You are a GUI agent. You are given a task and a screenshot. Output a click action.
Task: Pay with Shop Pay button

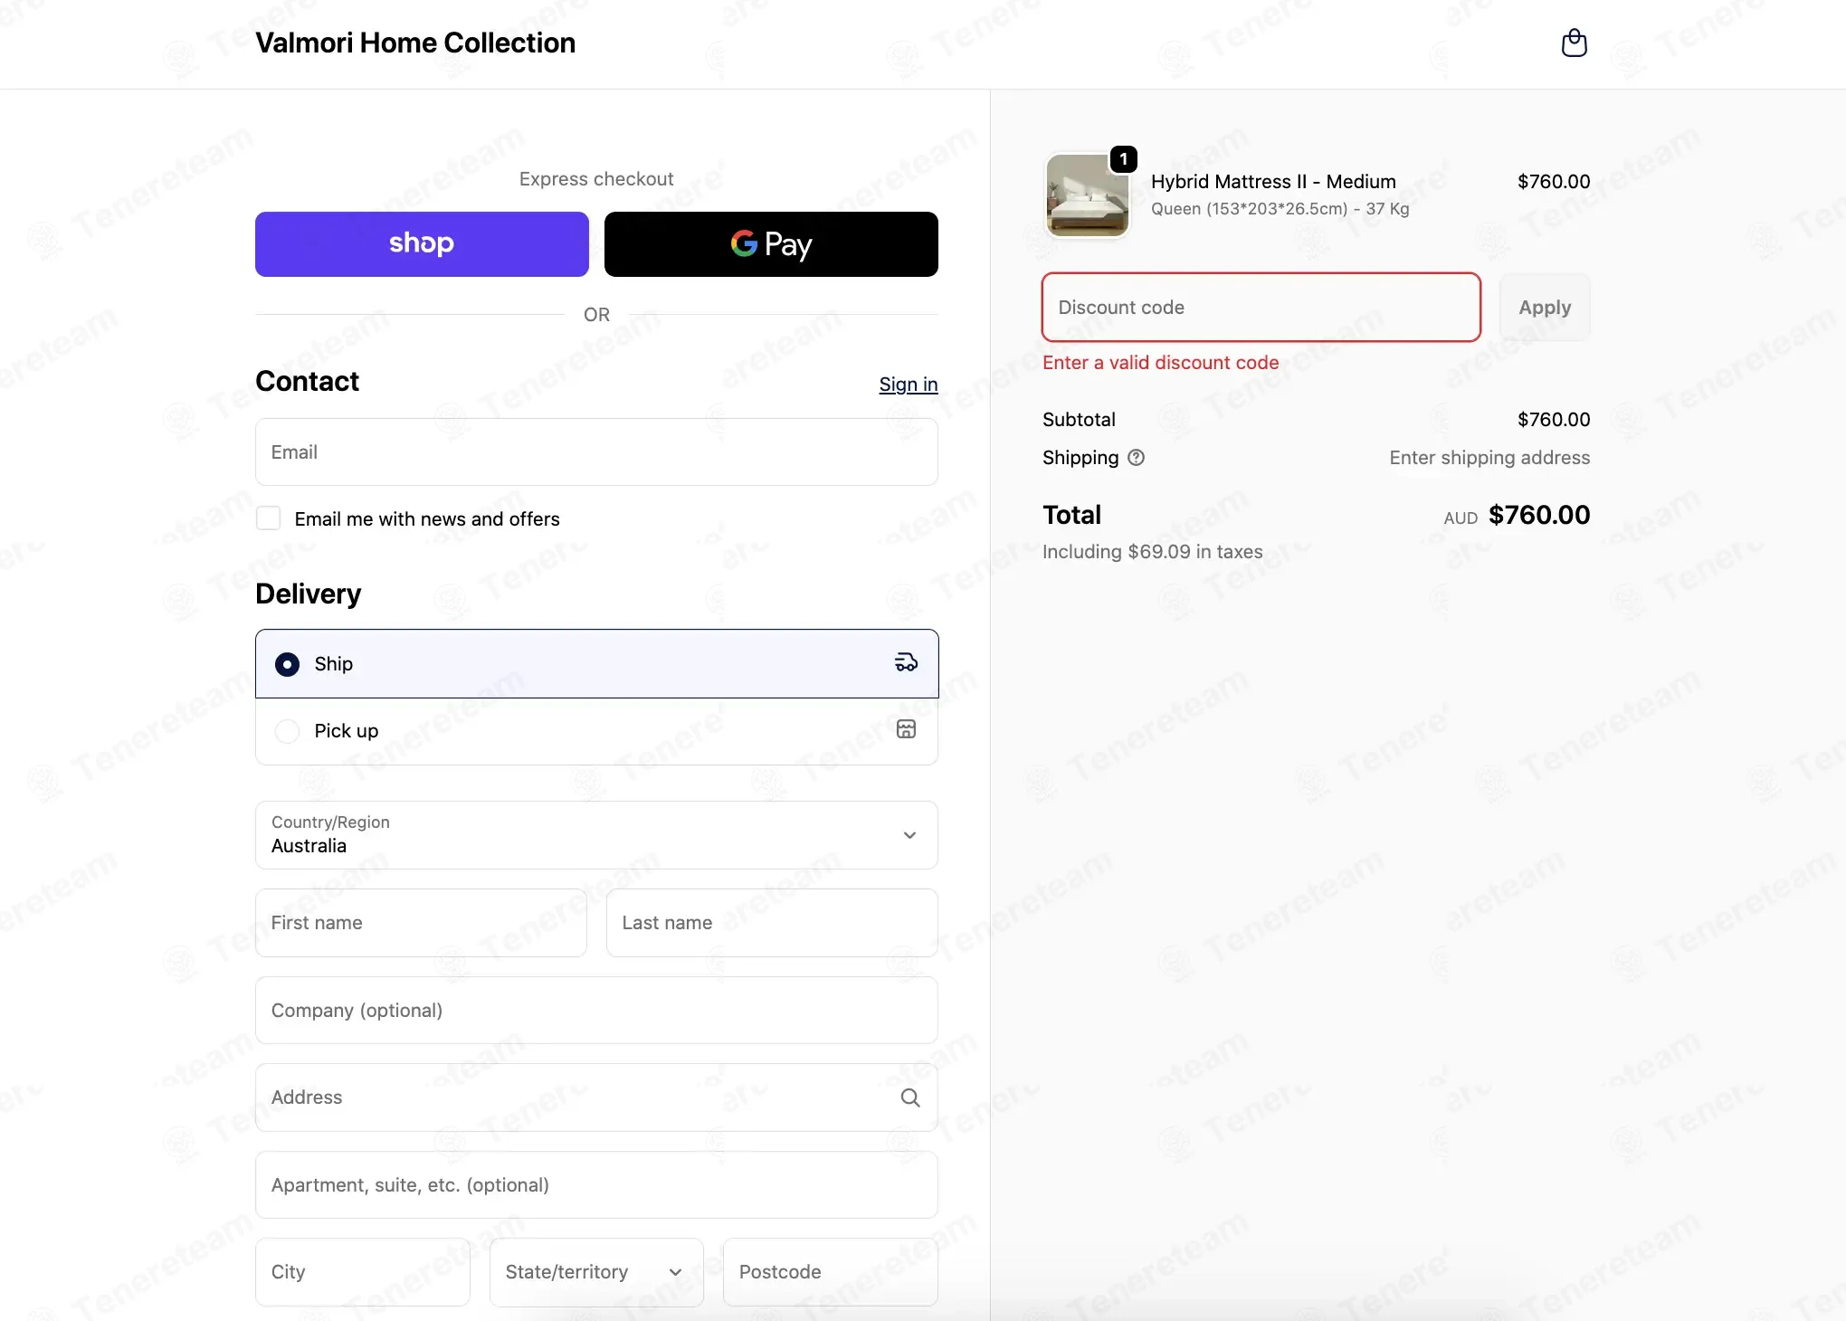pos(422,244)
